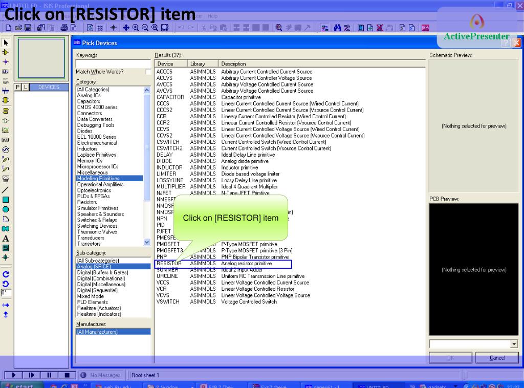
Task: Click the X-mirror horizontal flip icon
Action: [6, 305]
